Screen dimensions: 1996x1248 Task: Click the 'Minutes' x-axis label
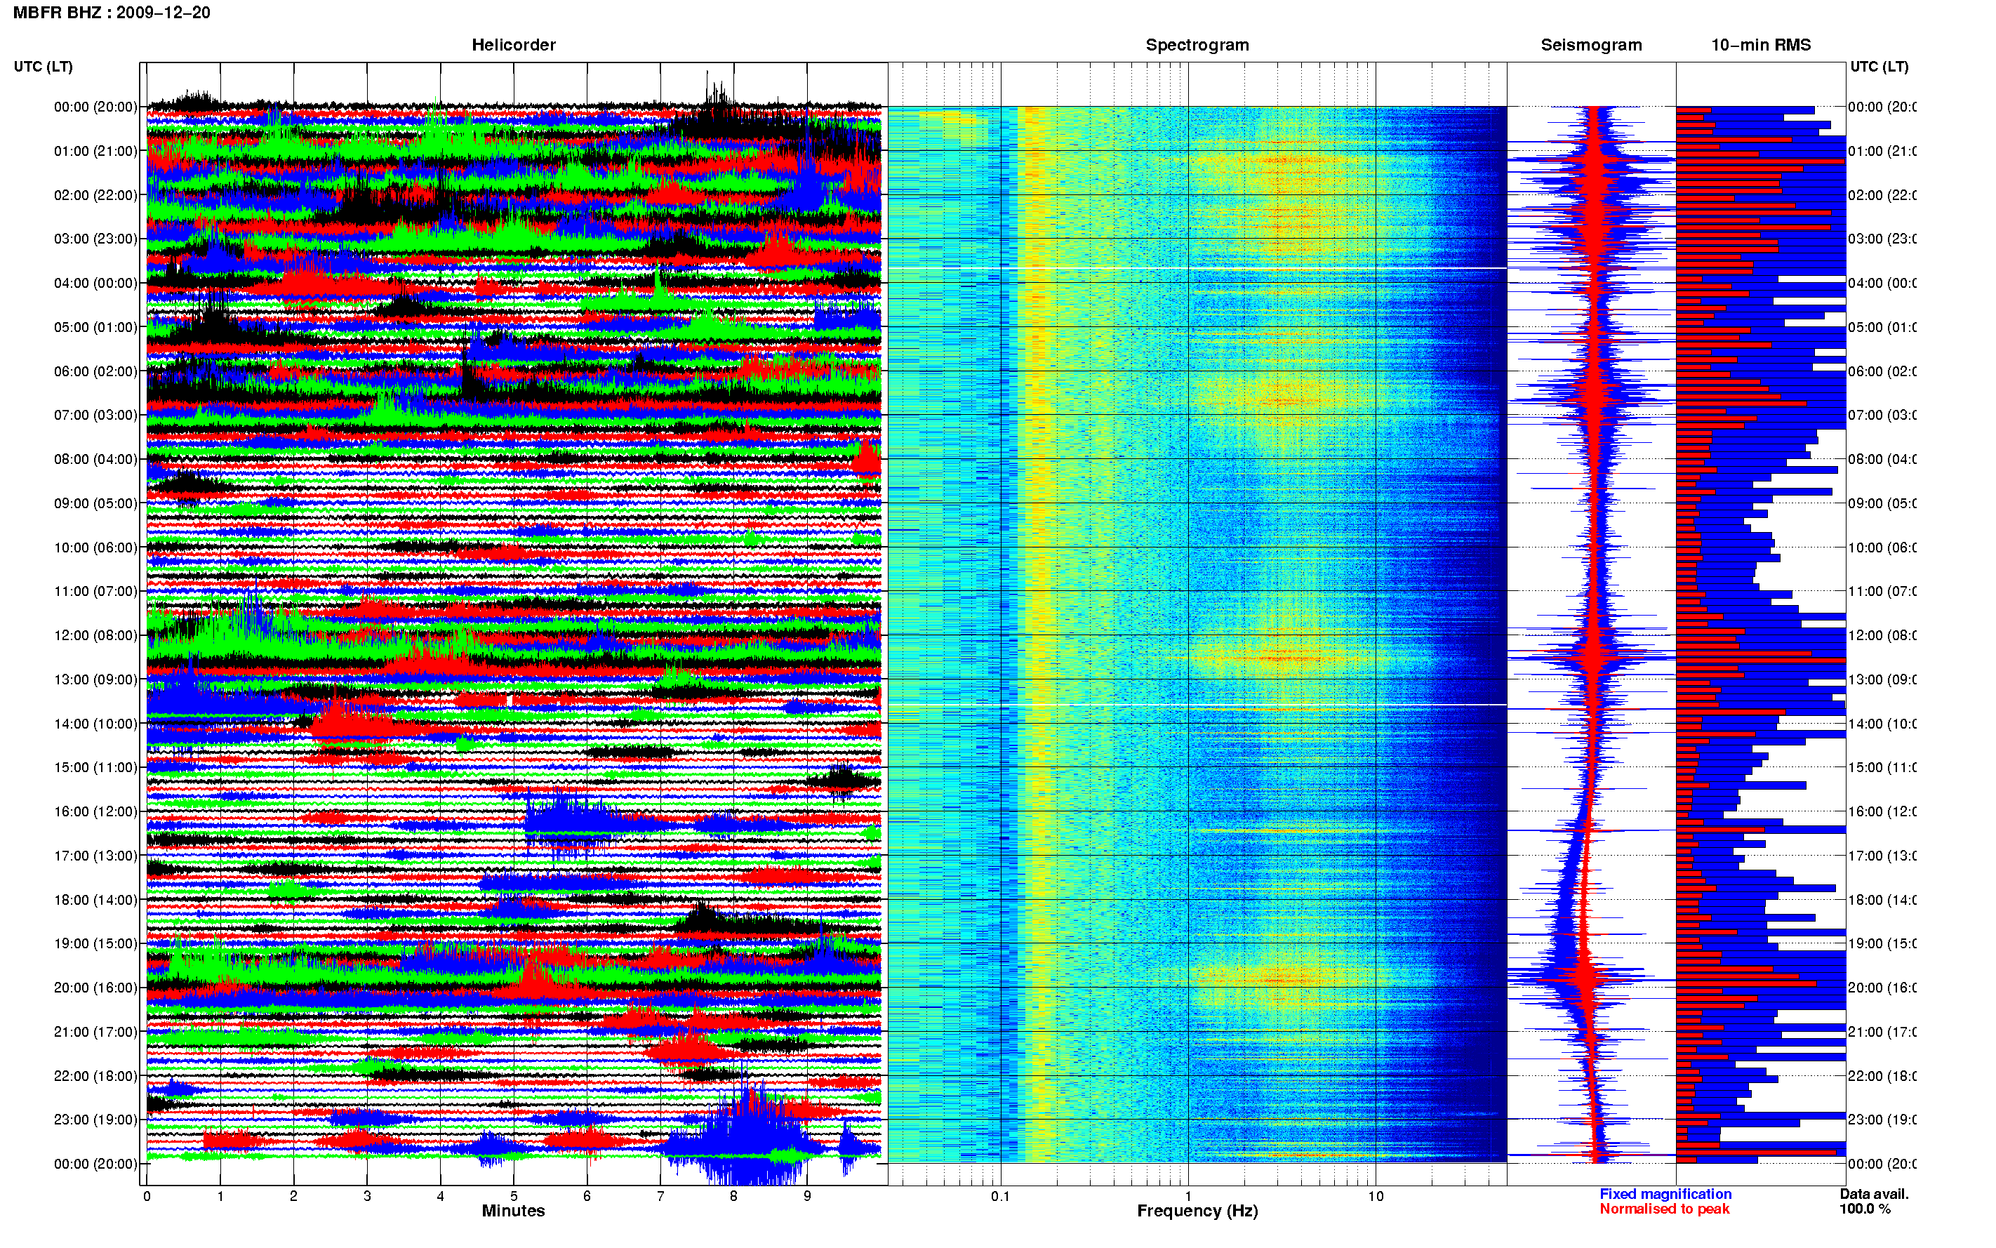513,1211
